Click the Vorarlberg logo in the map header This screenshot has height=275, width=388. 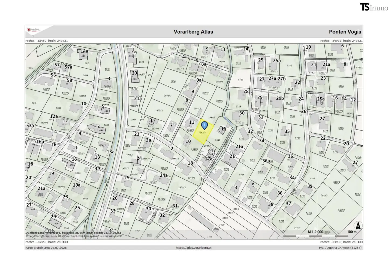coord(33,29)
